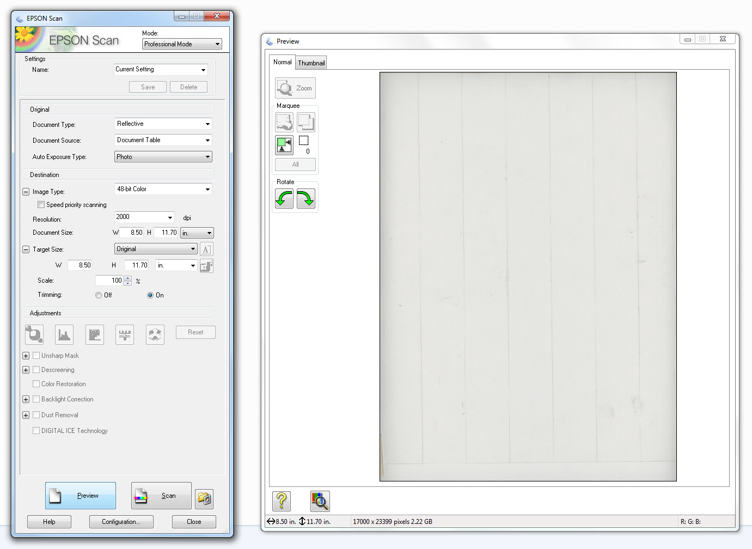The image size is (752, 549).
Task: Click the Help button
Action: pyautogui.click(x=49, y=522)
